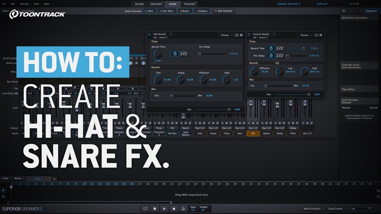
Task: Expand the Macro Controls selector
Action: (x=313, y=209)
